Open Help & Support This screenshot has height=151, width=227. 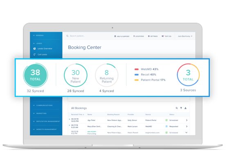tap(122, 36)
